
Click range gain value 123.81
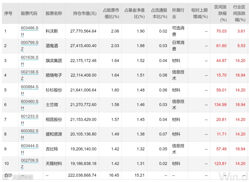click(221, 164)
